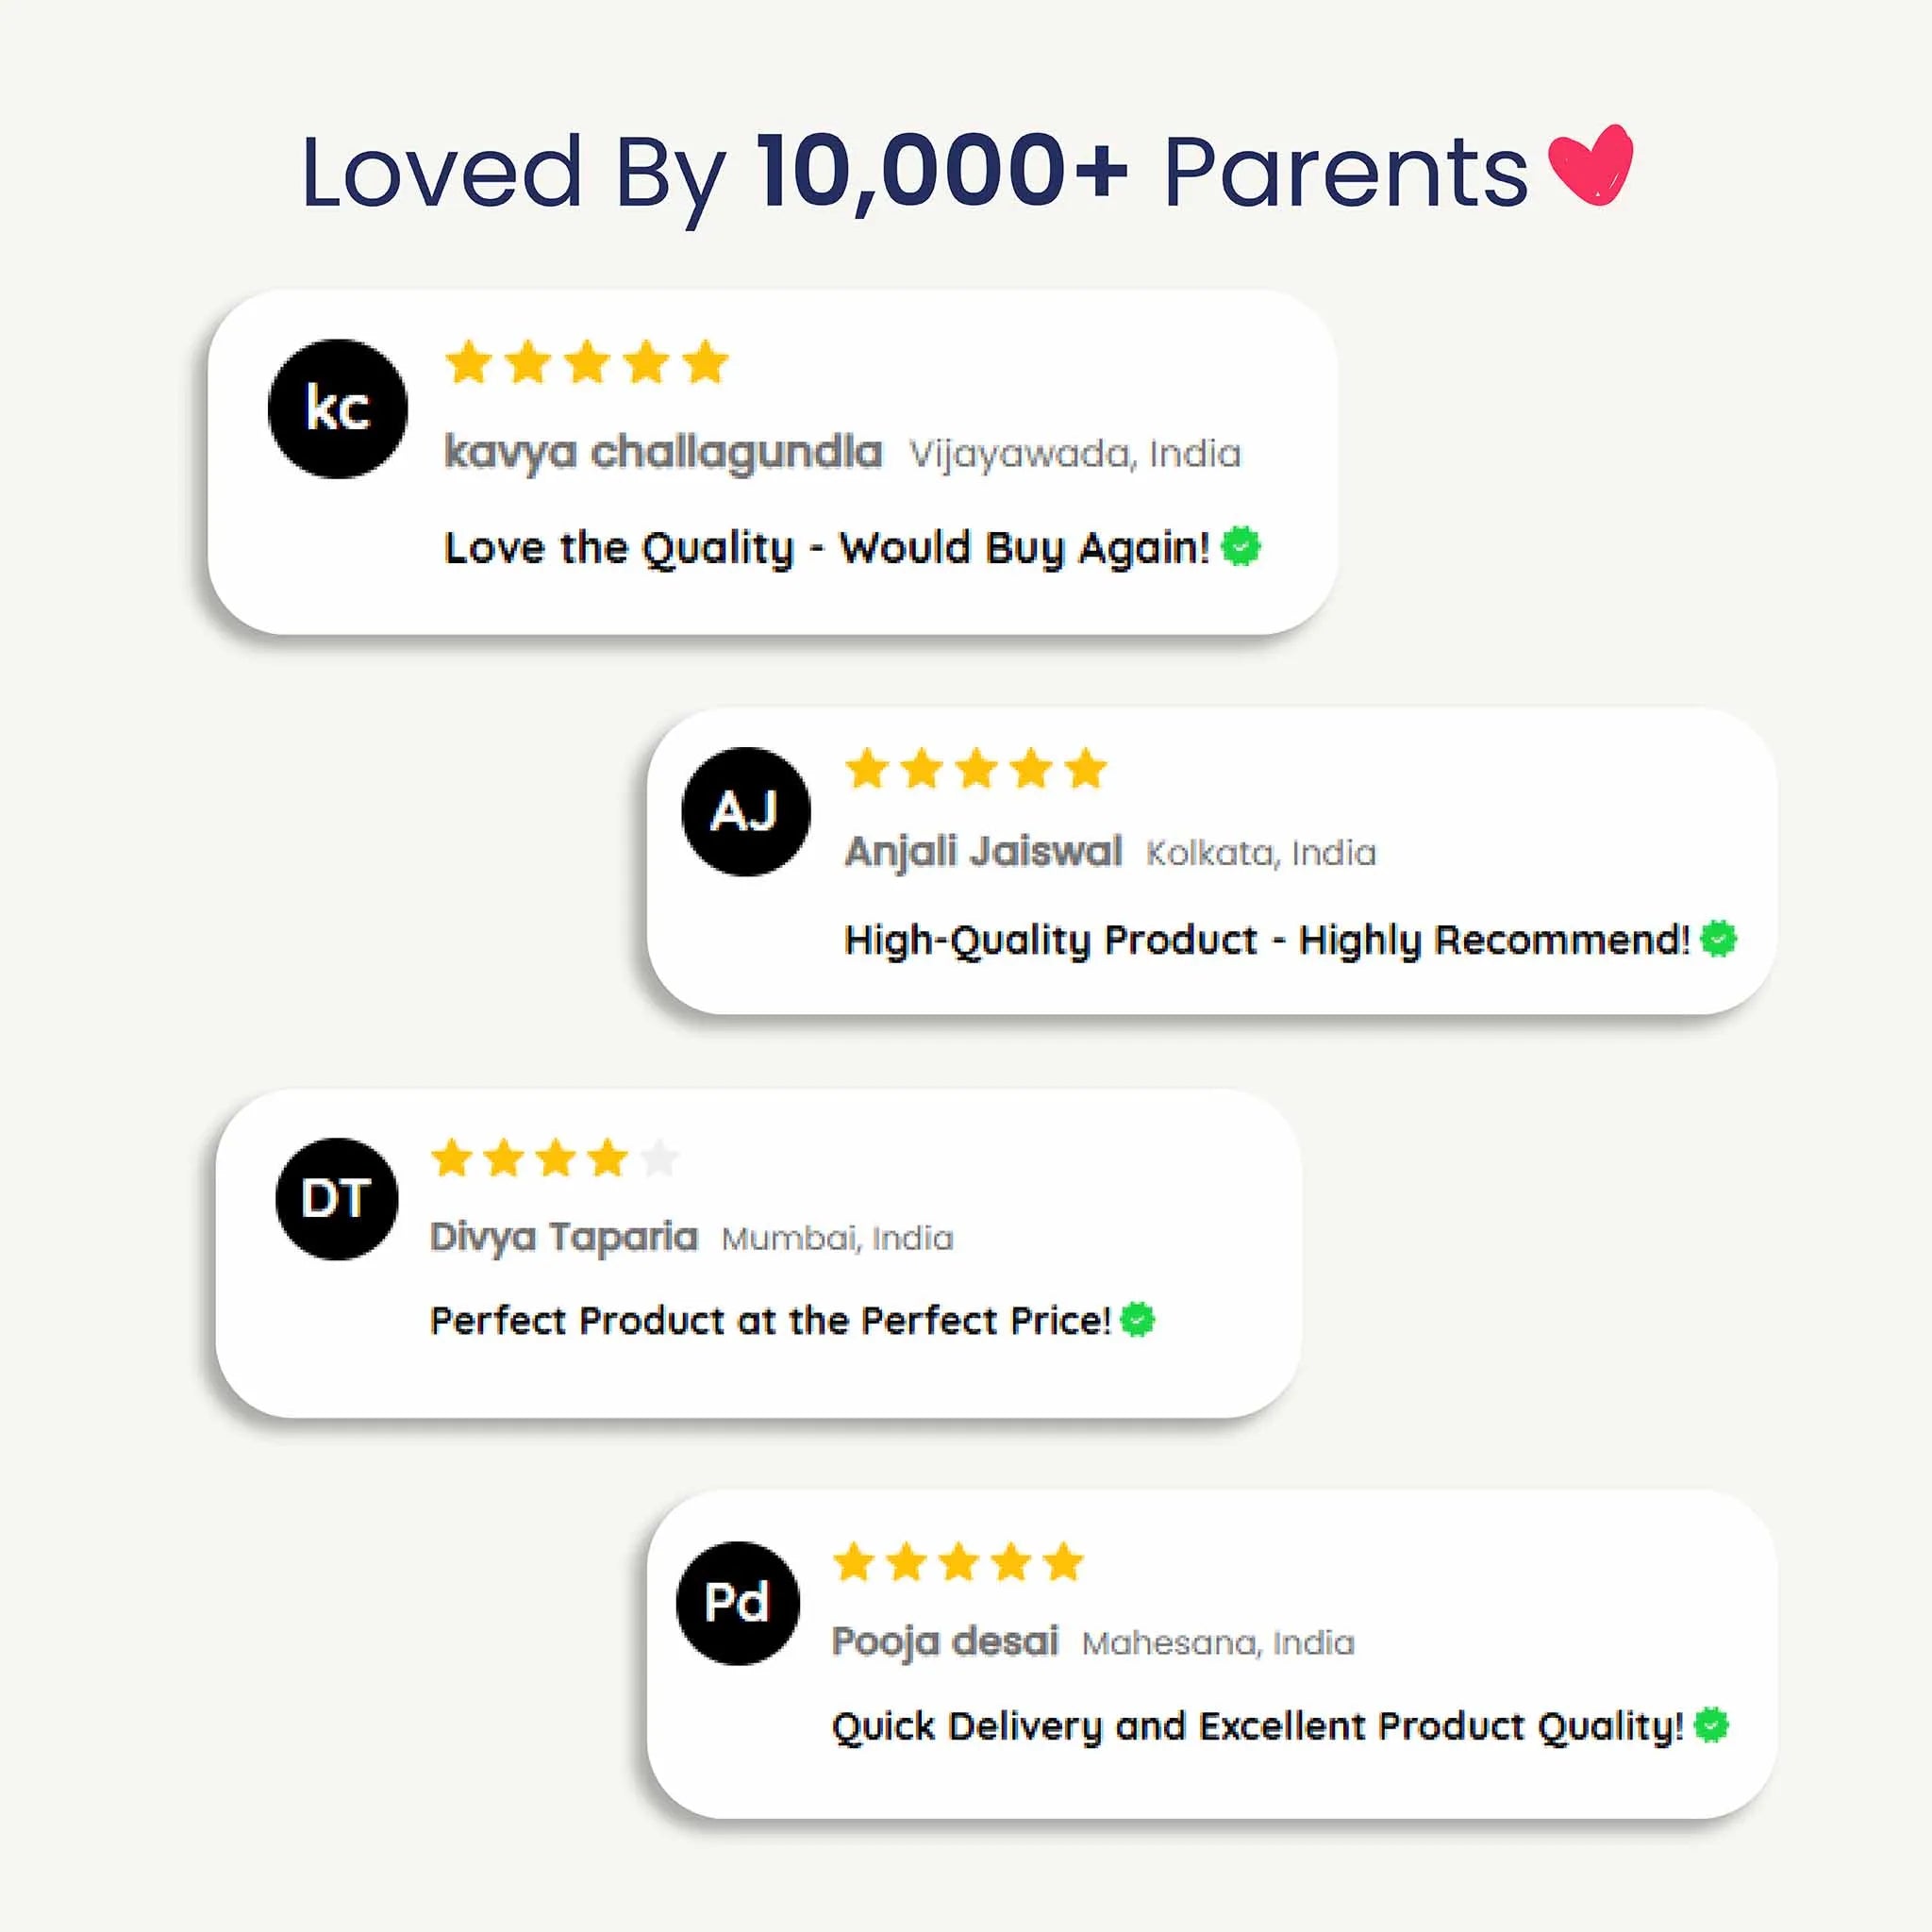This screenshot has width=1932, height=1932.
Task: Open reviewer name kavya challagundla
Action: coord(663,452)
